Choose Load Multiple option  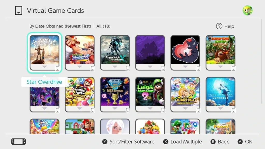(186, 141)
